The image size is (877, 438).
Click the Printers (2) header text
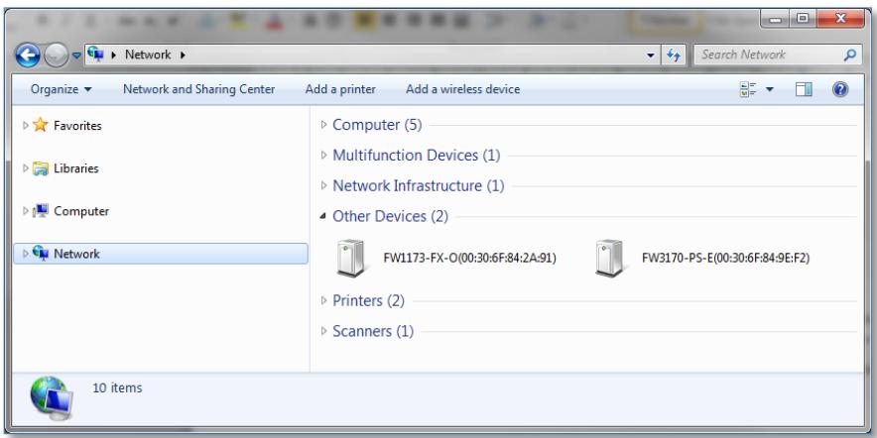pyautogui.click(x=368, y=300)
